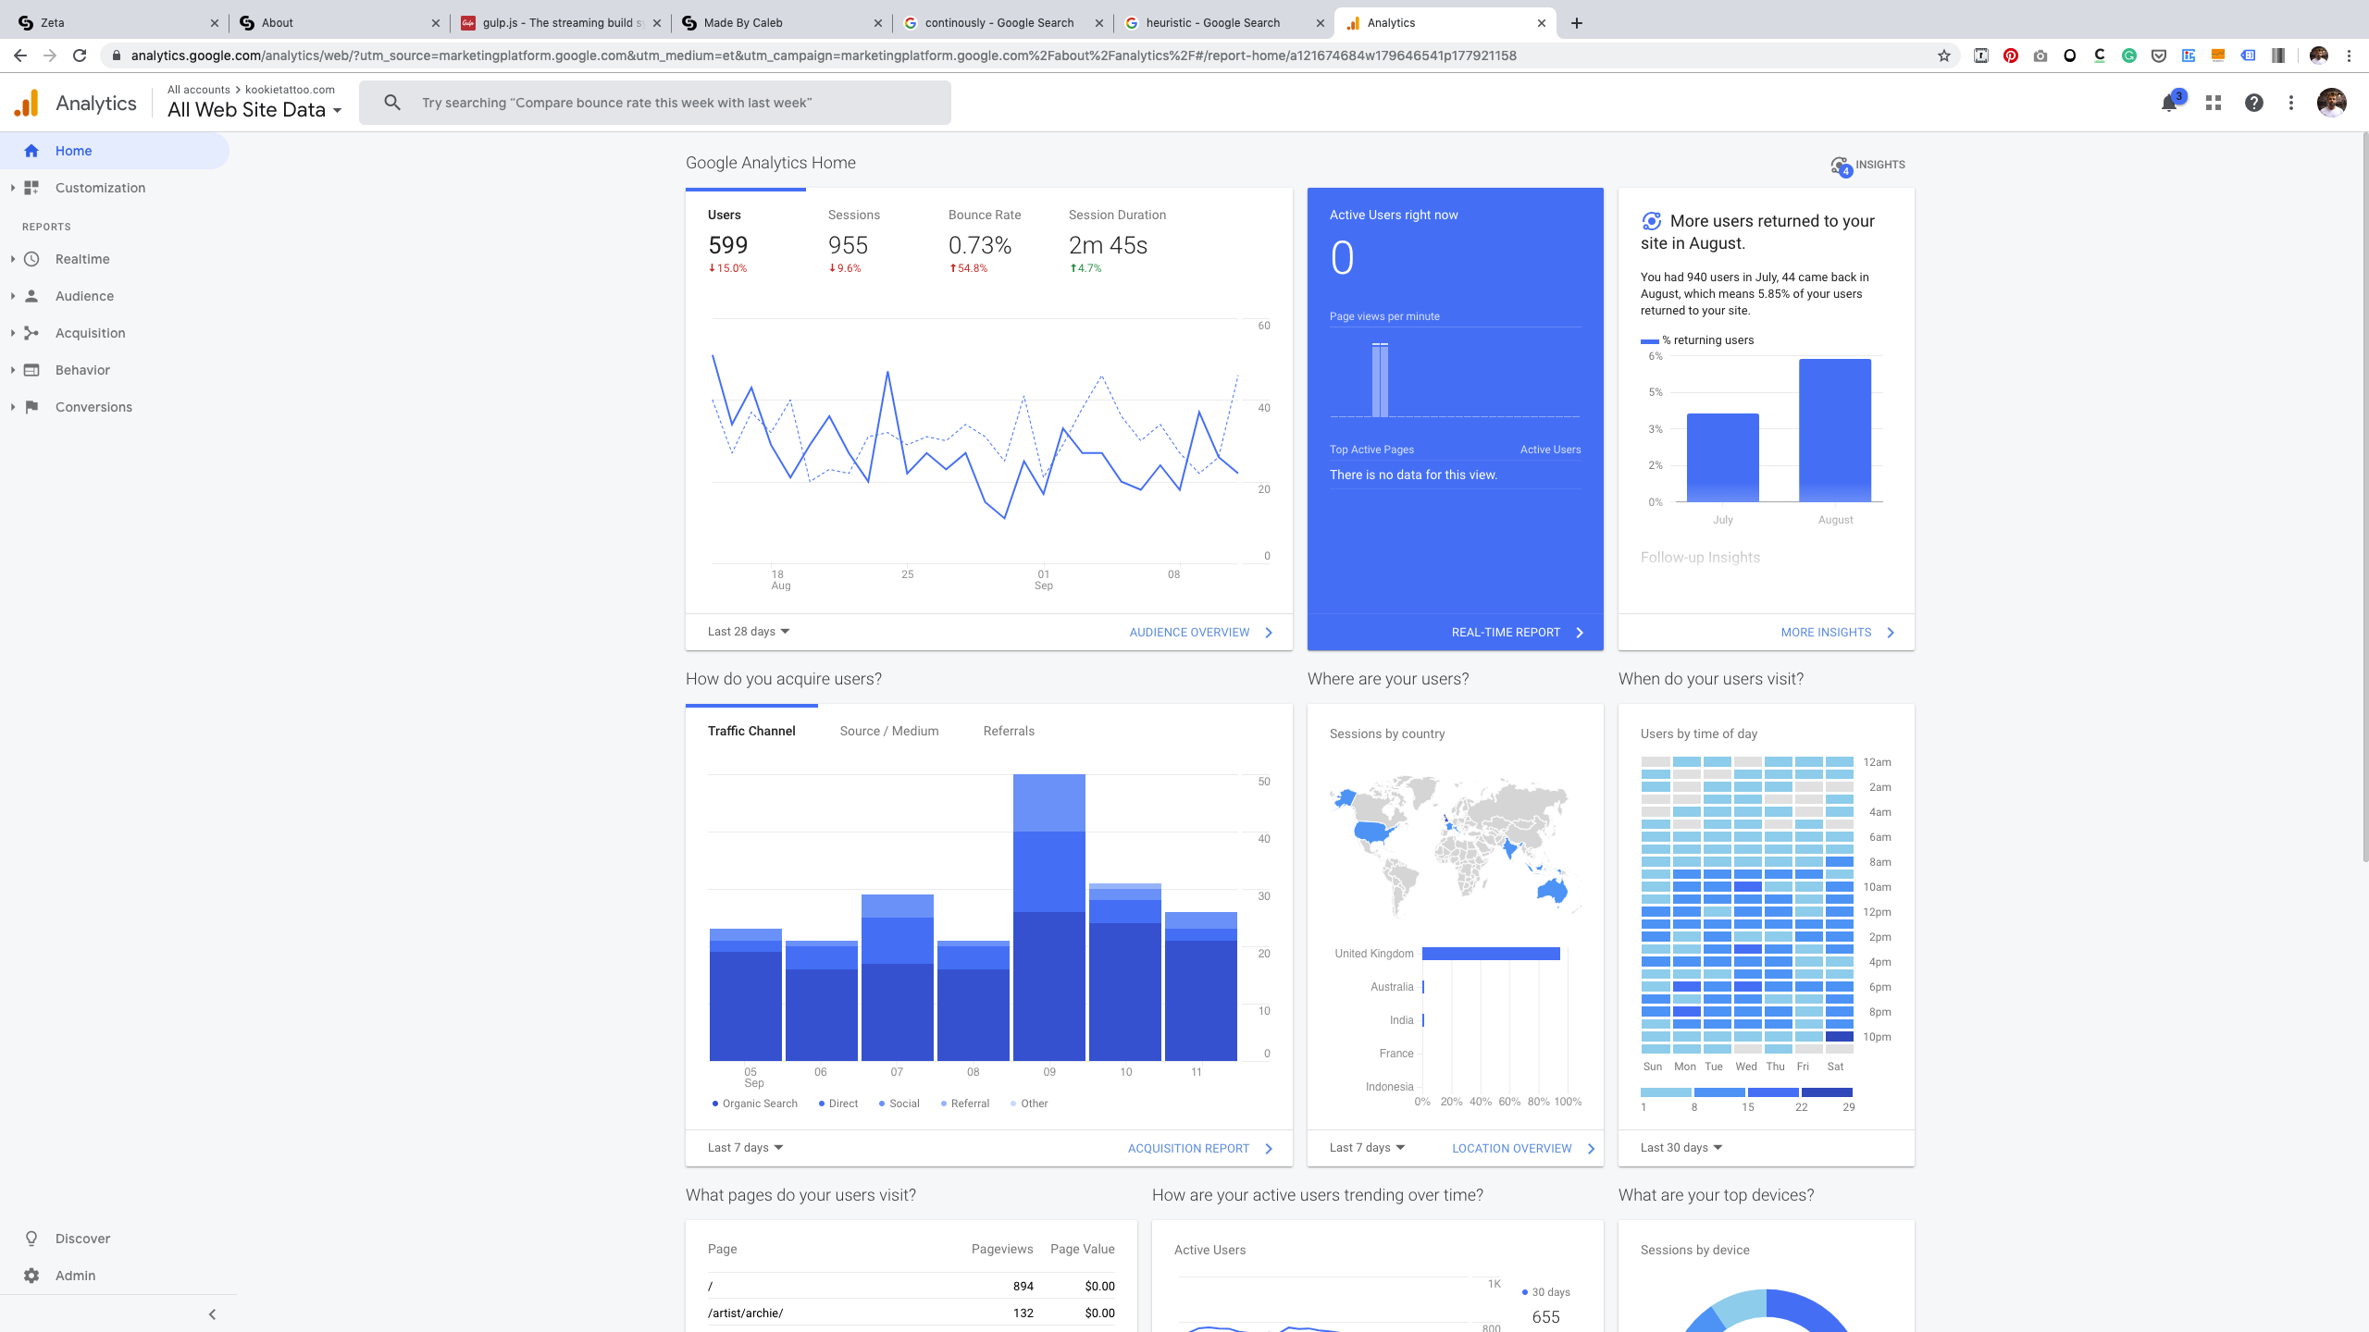Collapse sidebar with the bottom chevron arrow

212,1314
